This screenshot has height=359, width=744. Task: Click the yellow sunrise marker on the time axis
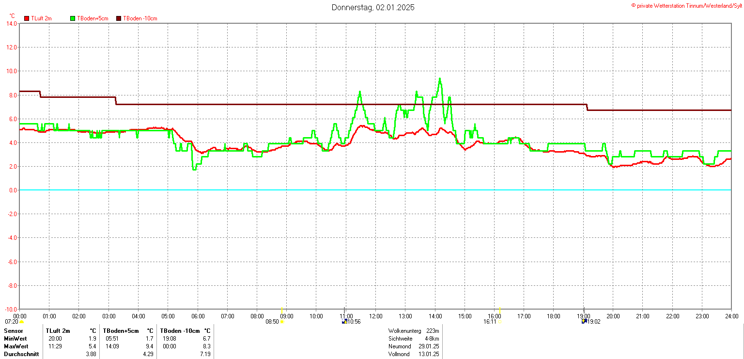tap(282, 310)
